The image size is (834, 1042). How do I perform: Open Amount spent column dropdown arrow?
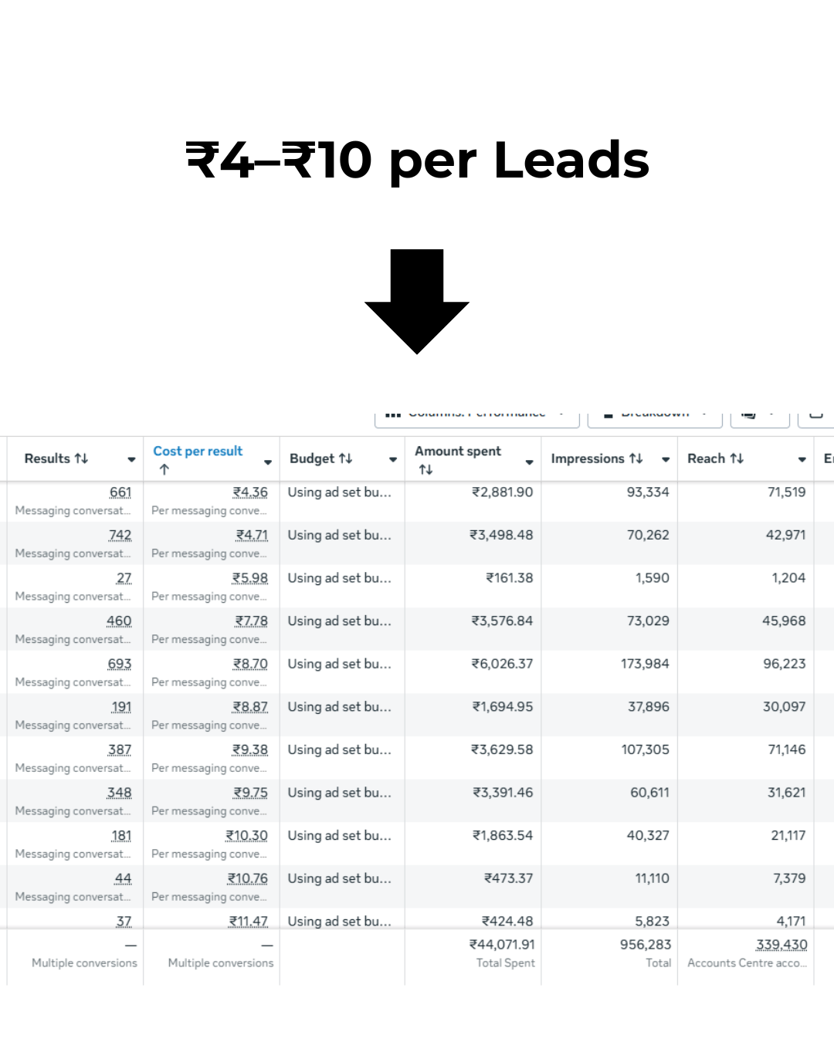529,462
